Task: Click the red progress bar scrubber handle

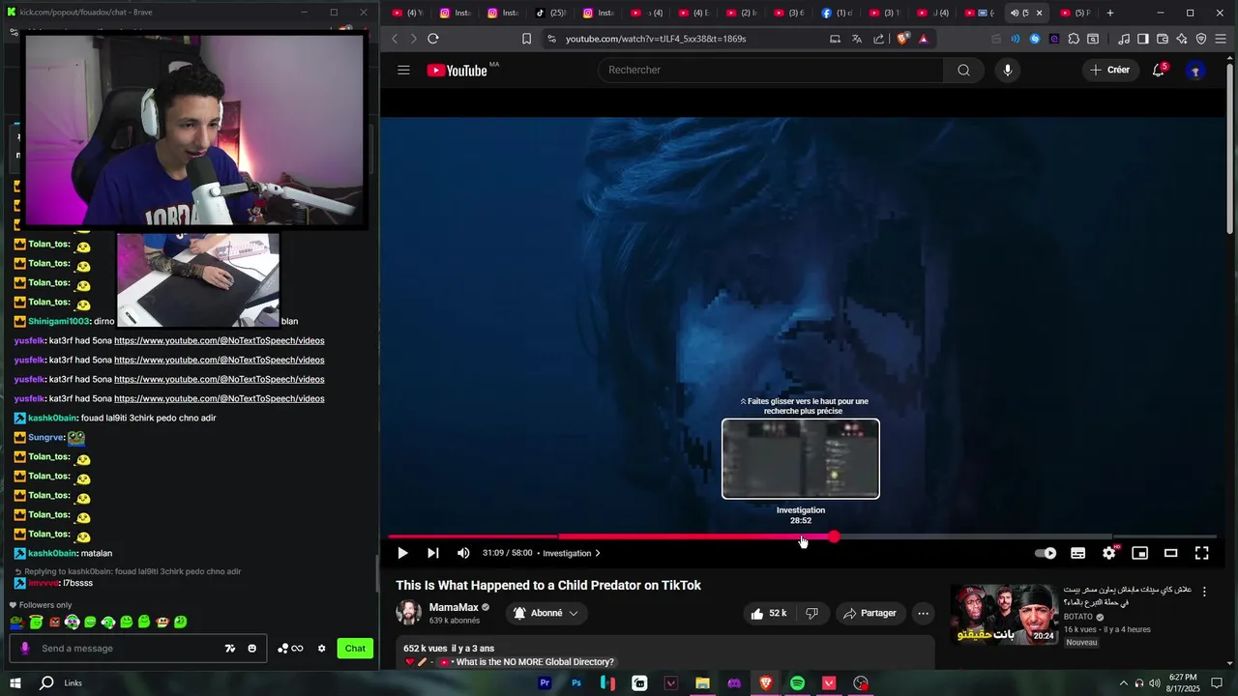Action: pos(834,536)
